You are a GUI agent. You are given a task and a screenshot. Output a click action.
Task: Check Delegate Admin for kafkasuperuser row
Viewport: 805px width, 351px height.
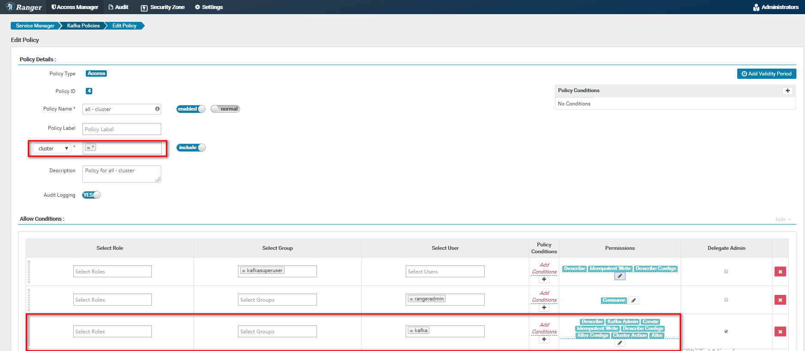click(x=726, y=271)
